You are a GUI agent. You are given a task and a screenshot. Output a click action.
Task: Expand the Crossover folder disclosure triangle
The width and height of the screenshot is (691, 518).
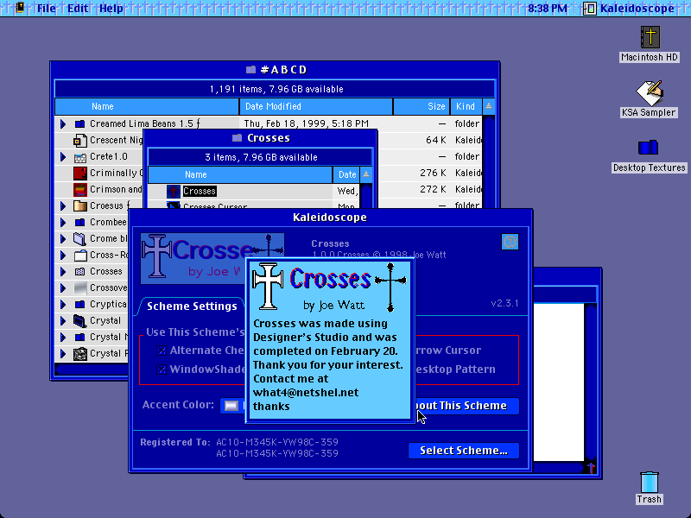tap(63, 288)
